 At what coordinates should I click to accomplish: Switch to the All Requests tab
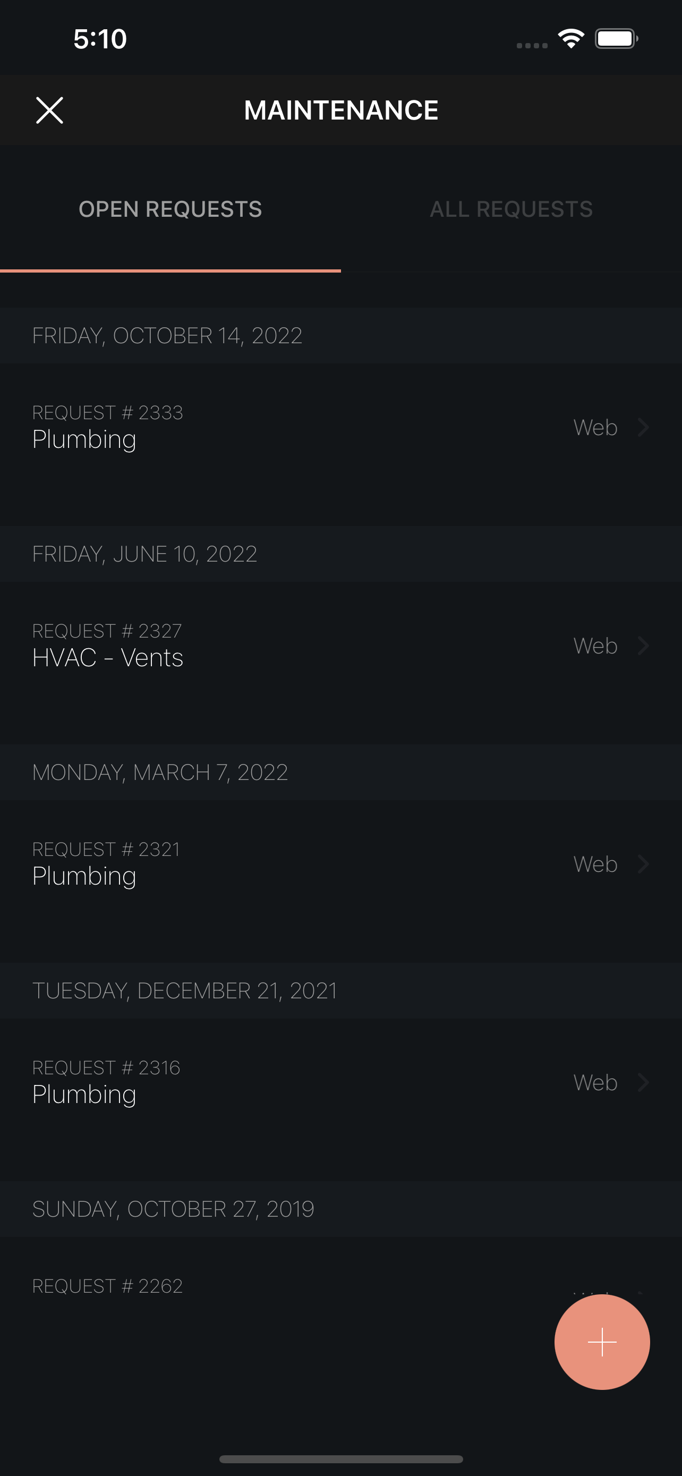[x=511, y=209]
